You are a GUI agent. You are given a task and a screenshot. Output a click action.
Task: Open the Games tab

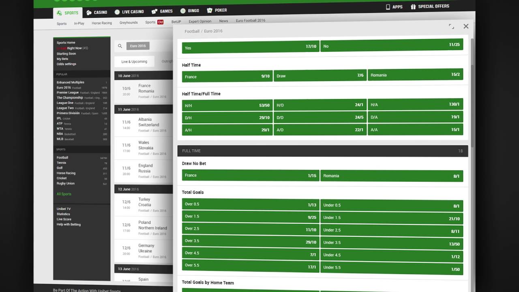pos(162,11)
